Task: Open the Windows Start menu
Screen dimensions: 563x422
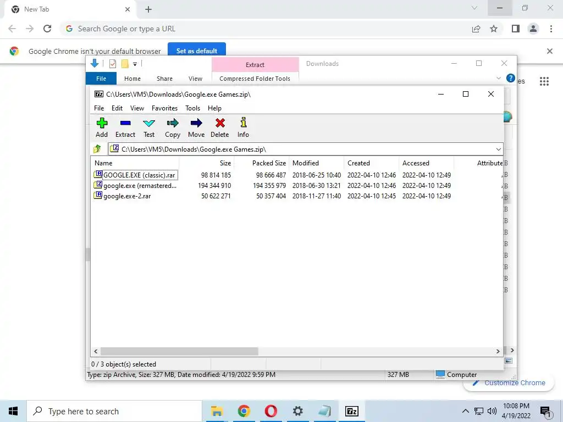Action: 13,411
